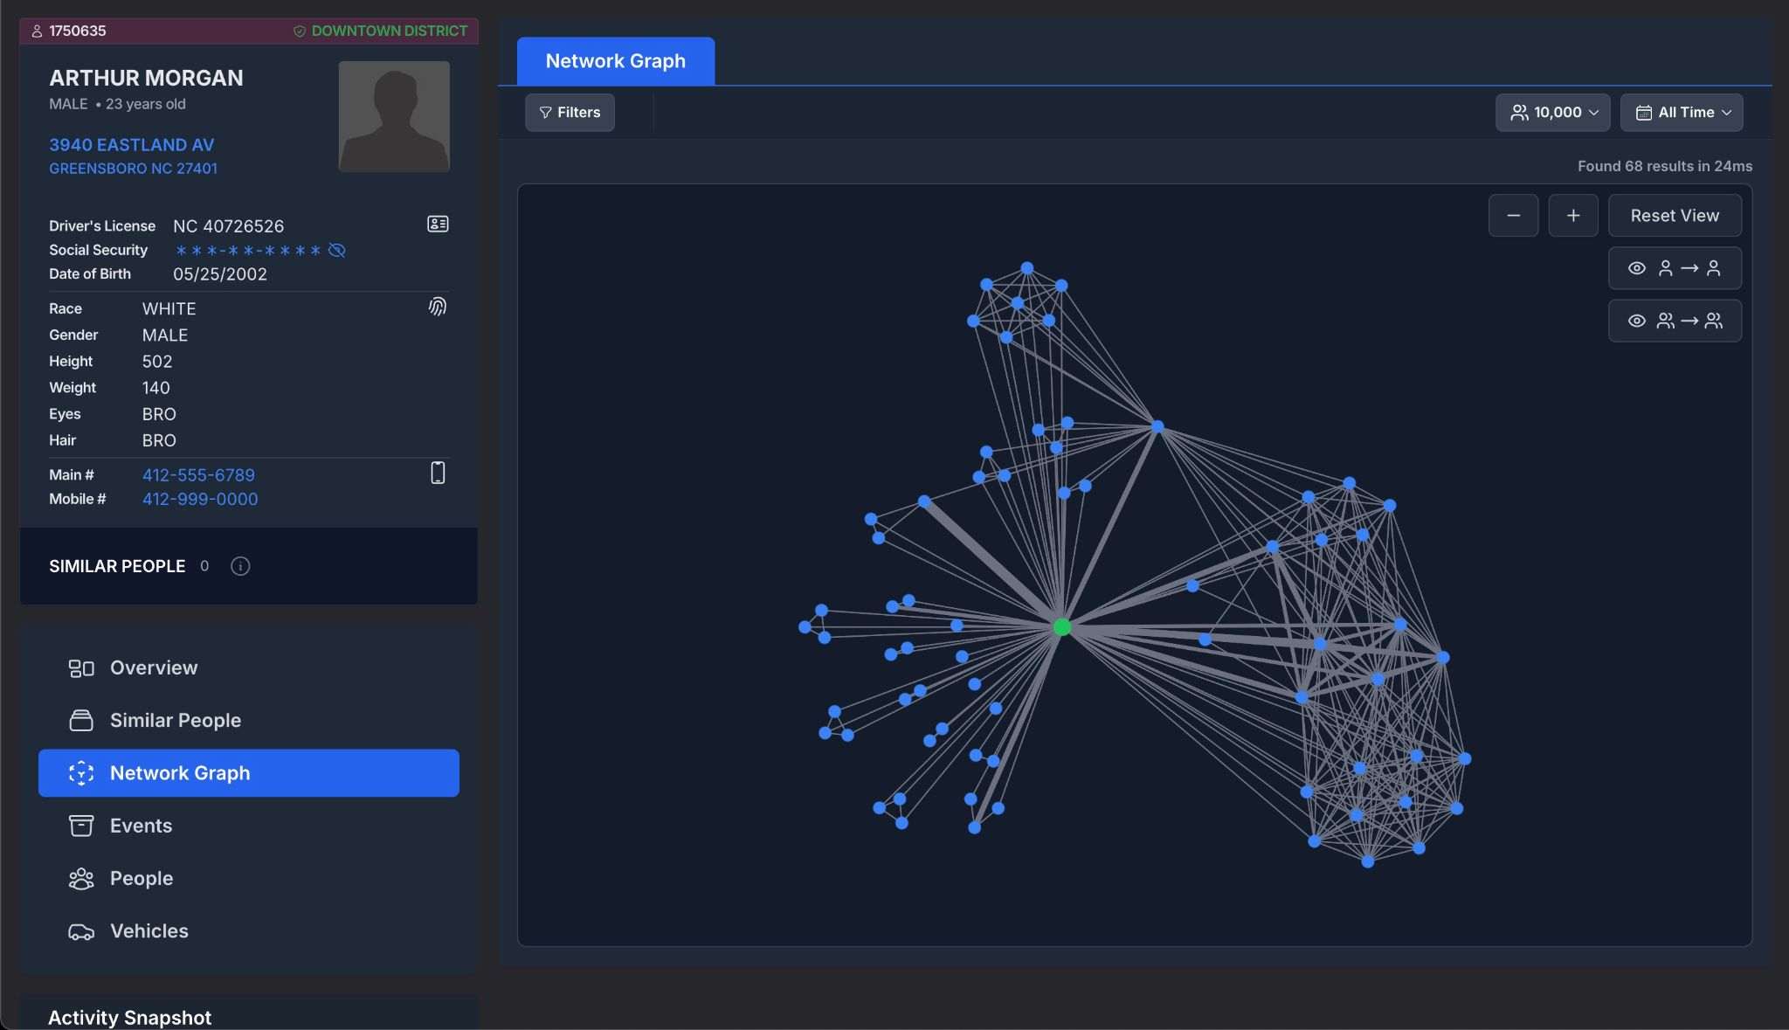Screen dimensions: 1789x1030
Task: Click the fingerprint icon beside Race
Action: click(438, 307)
